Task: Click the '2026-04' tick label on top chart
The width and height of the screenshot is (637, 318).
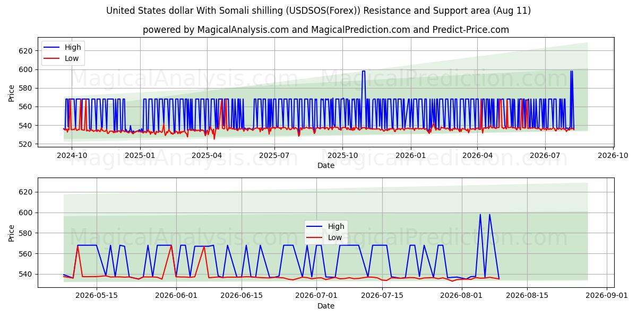Action: coord(477,155)
